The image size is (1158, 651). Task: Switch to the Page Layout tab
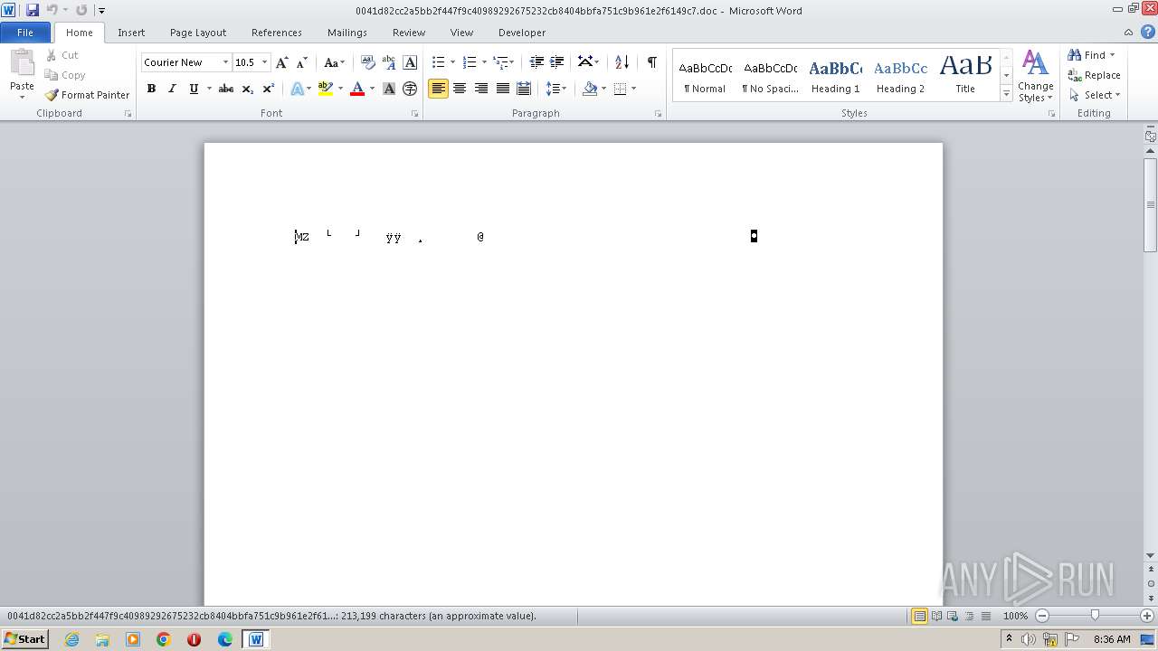pyautogui.click(x=198, y=33)
